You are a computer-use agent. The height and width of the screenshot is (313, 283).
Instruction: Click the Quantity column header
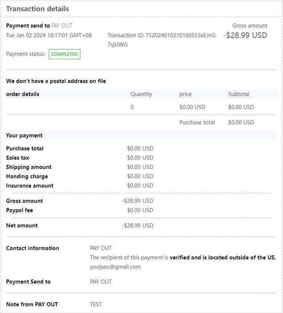[x=141, y=94]
